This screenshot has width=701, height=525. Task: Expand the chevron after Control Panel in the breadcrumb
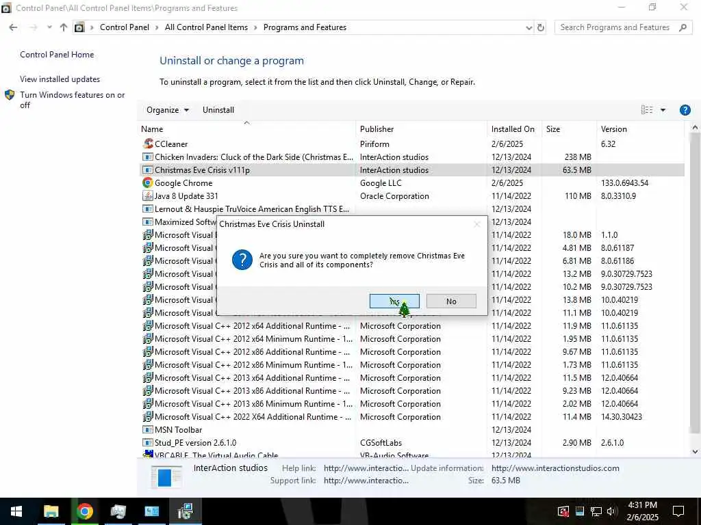157,27
